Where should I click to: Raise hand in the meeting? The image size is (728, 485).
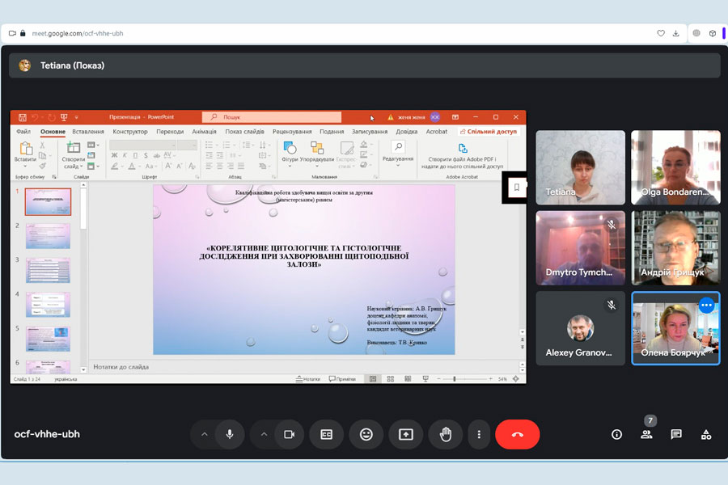point(446,434)
